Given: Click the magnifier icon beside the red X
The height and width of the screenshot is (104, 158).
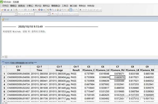Looking at the screenshot, I should pyautogui.click(x=56, y=14).
